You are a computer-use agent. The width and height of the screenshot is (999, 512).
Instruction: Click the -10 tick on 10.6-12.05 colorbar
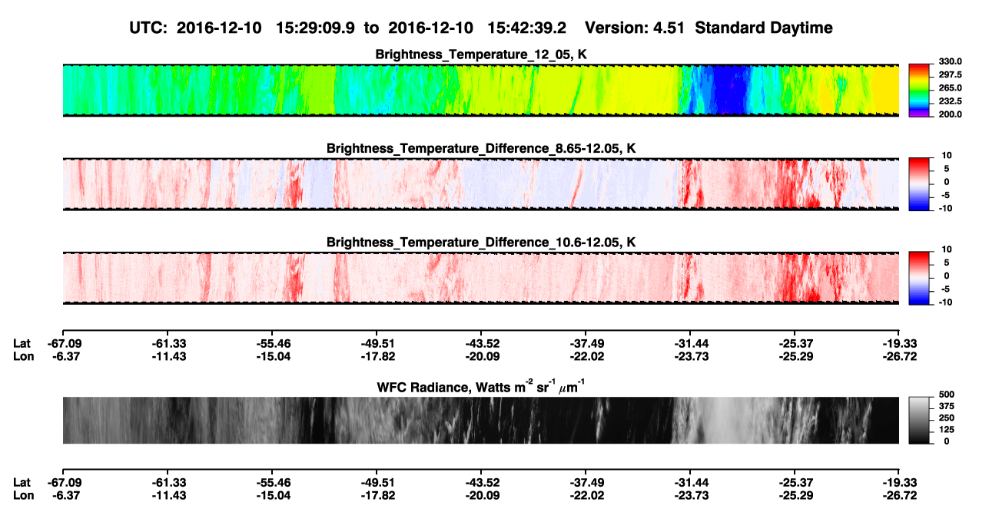click(x=946, y=302)
